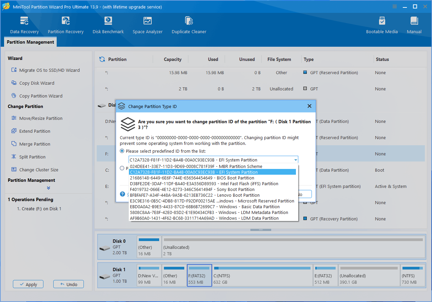This screenshot has width=432, height=302.
Task: Click the Undo button
Action: [69, 284]
